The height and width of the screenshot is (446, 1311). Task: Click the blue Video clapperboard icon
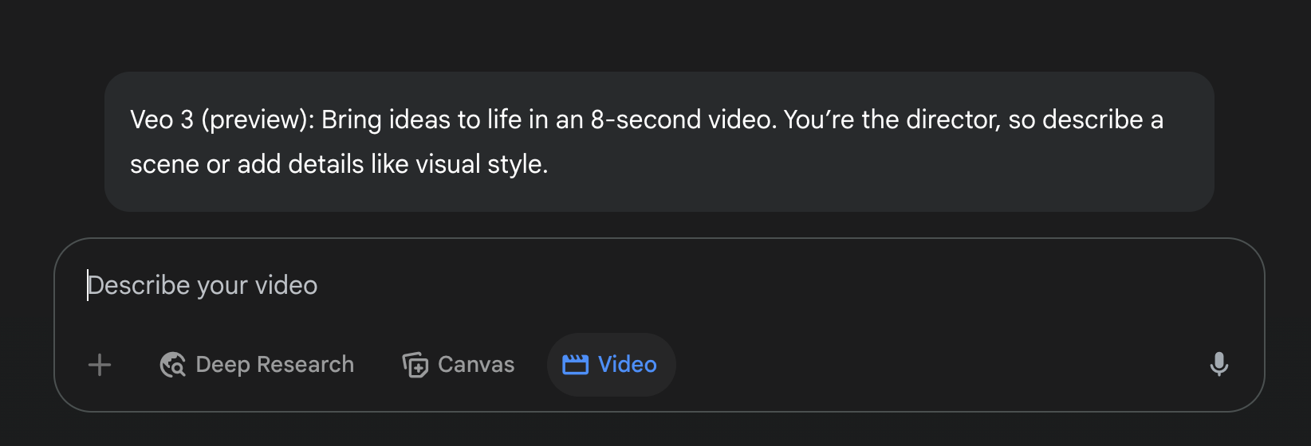click(575, 365)
